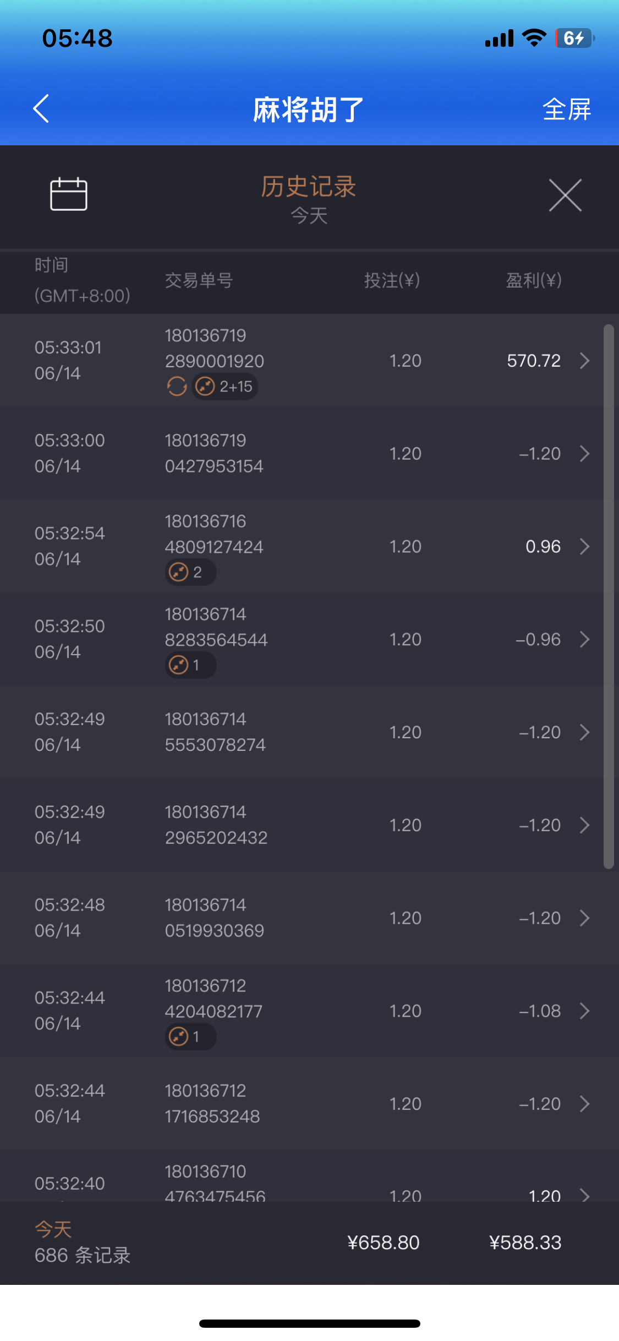This screenshot has height=1341, width=619.
Task: Tap the 今天 date subtitle
Action: pyautogui.click(x=309, y=215)
